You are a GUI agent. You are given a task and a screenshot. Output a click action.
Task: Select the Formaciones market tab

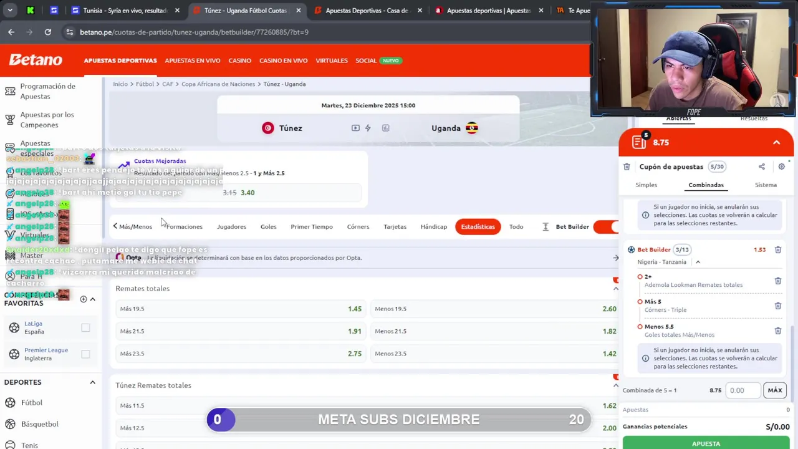point(184,226)
